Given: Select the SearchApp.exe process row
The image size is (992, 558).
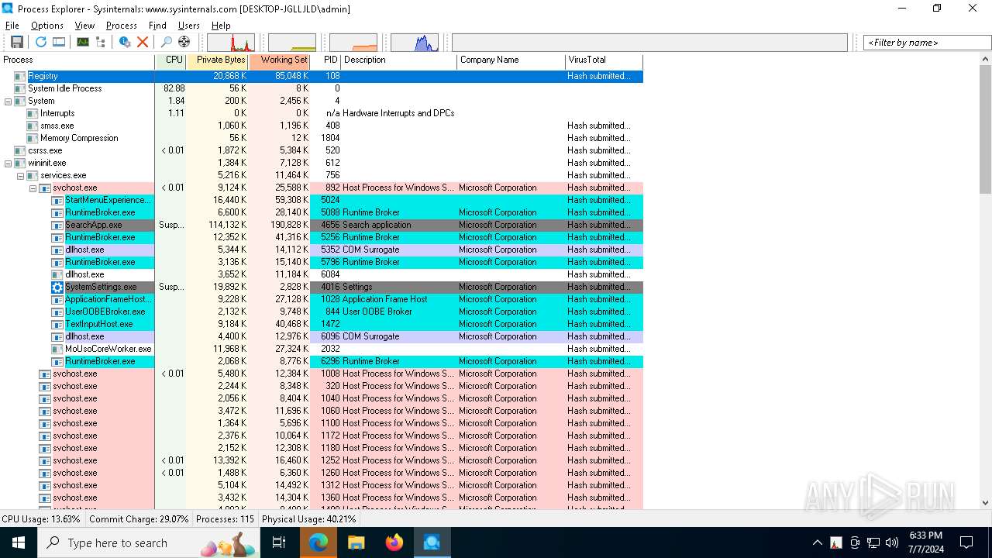Looking at the screenshot, I should tap(322, 225).
